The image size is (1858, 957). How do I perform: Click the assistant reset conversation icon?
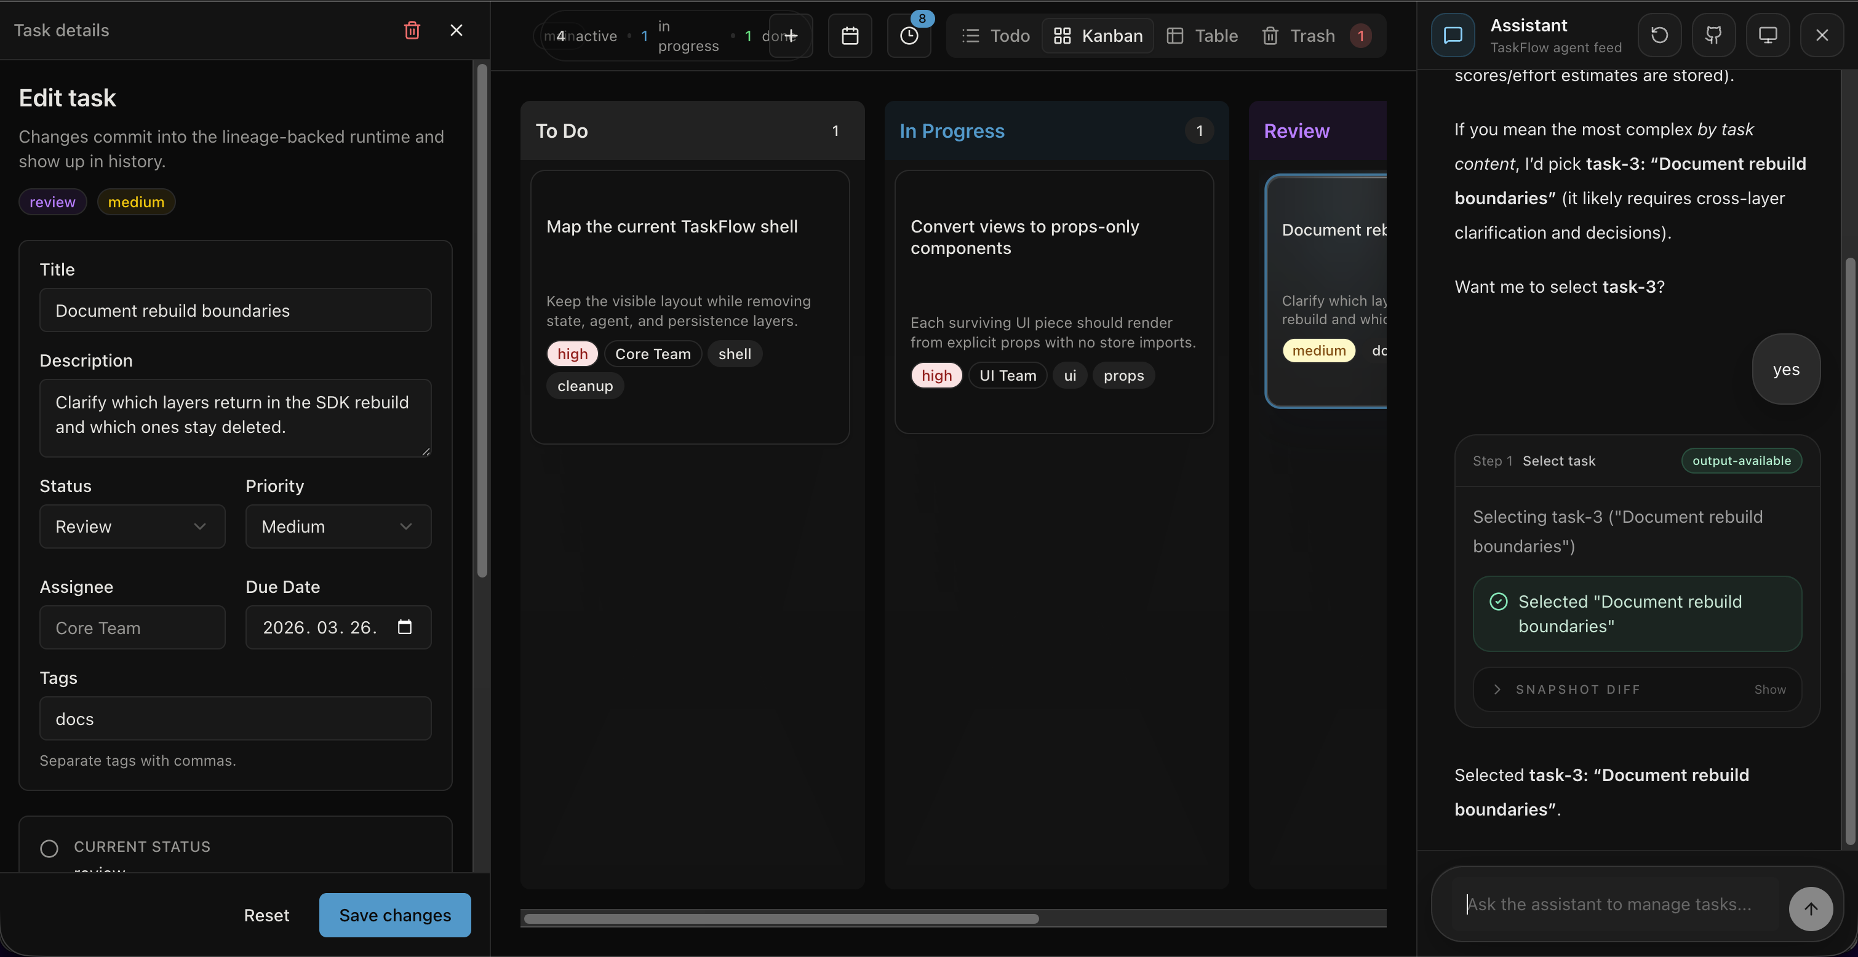click(x=1659, y=34)
